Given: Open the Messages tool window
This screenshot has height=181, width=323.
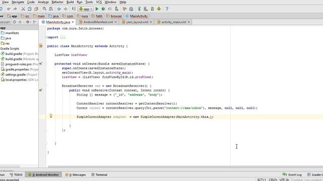Looking at the screenshot, I should click(x=75, y=174).
